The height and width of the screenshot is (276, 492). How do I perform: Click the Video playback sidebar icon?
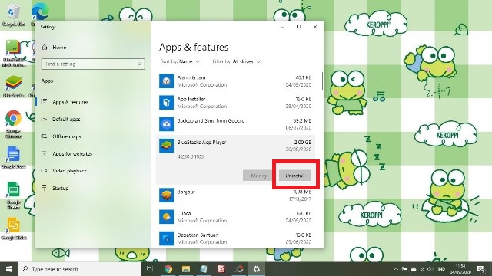coord(44,170)
